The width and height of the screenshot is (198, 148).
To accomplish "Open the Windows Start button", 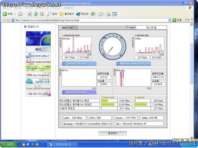I will pos(9,144).
